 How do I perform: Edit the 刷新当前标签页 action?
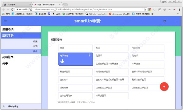pos(147,80)
